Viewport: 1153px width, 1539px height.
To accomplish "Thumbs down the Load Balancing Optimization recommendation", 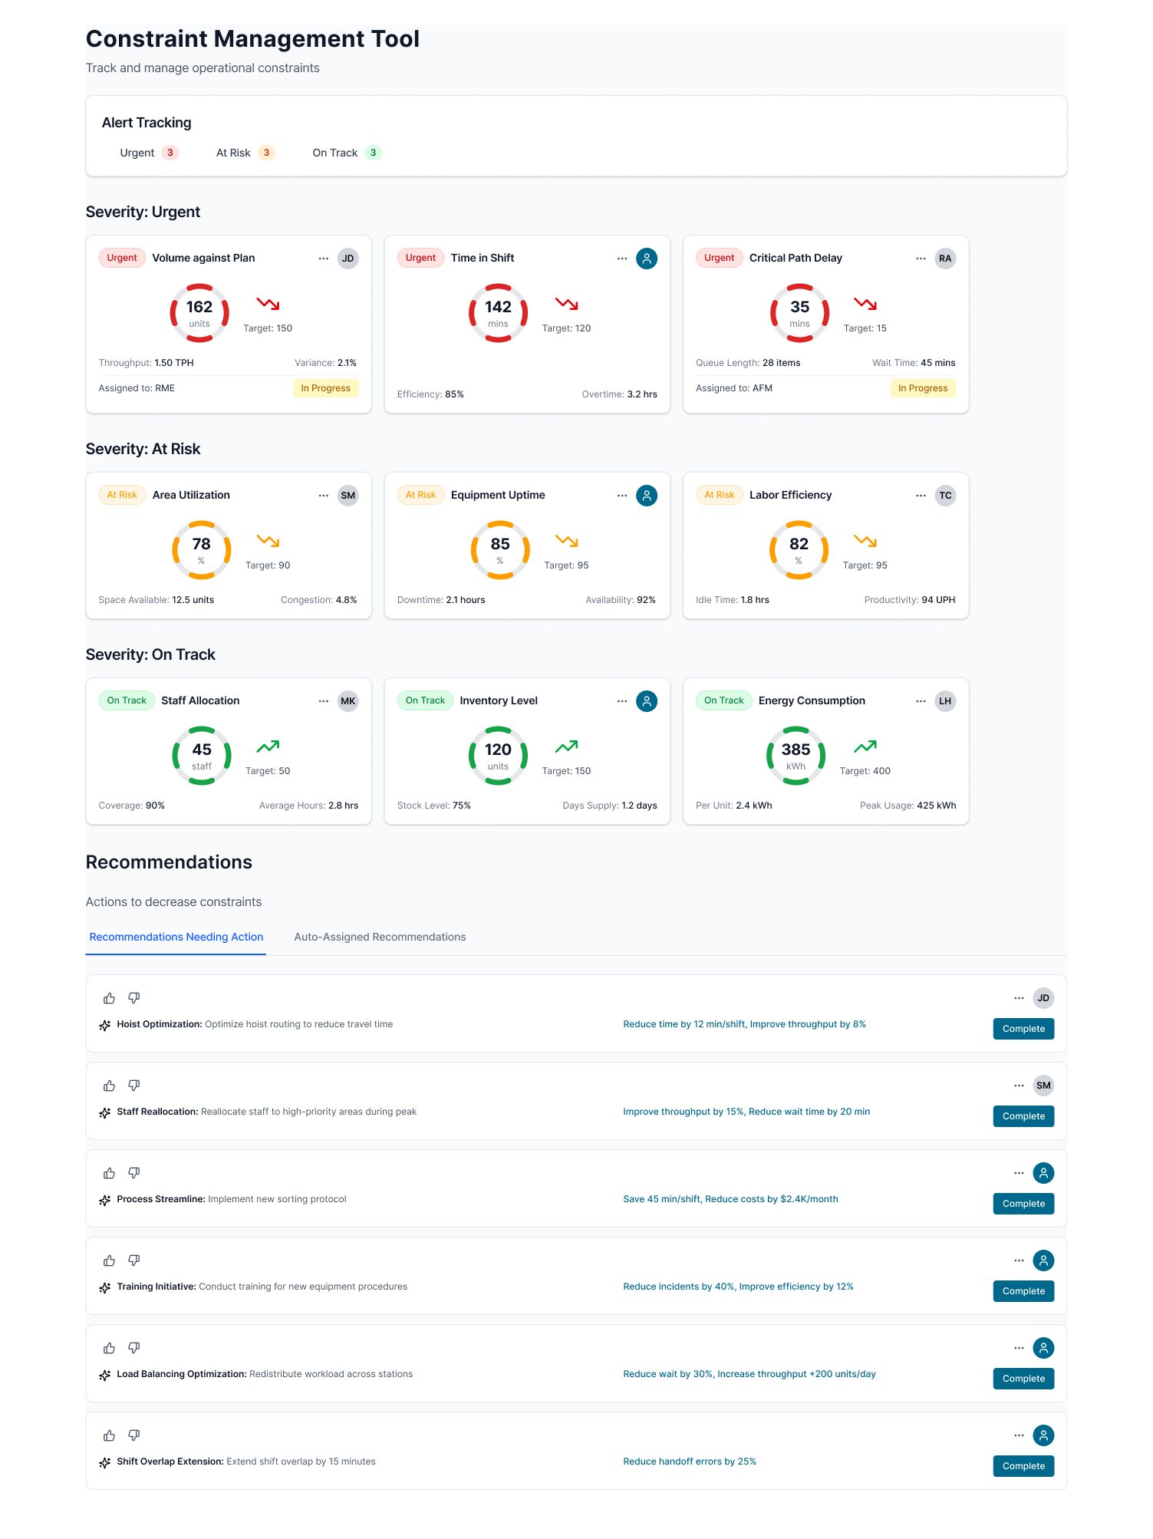I will (x=134, y=1348).
